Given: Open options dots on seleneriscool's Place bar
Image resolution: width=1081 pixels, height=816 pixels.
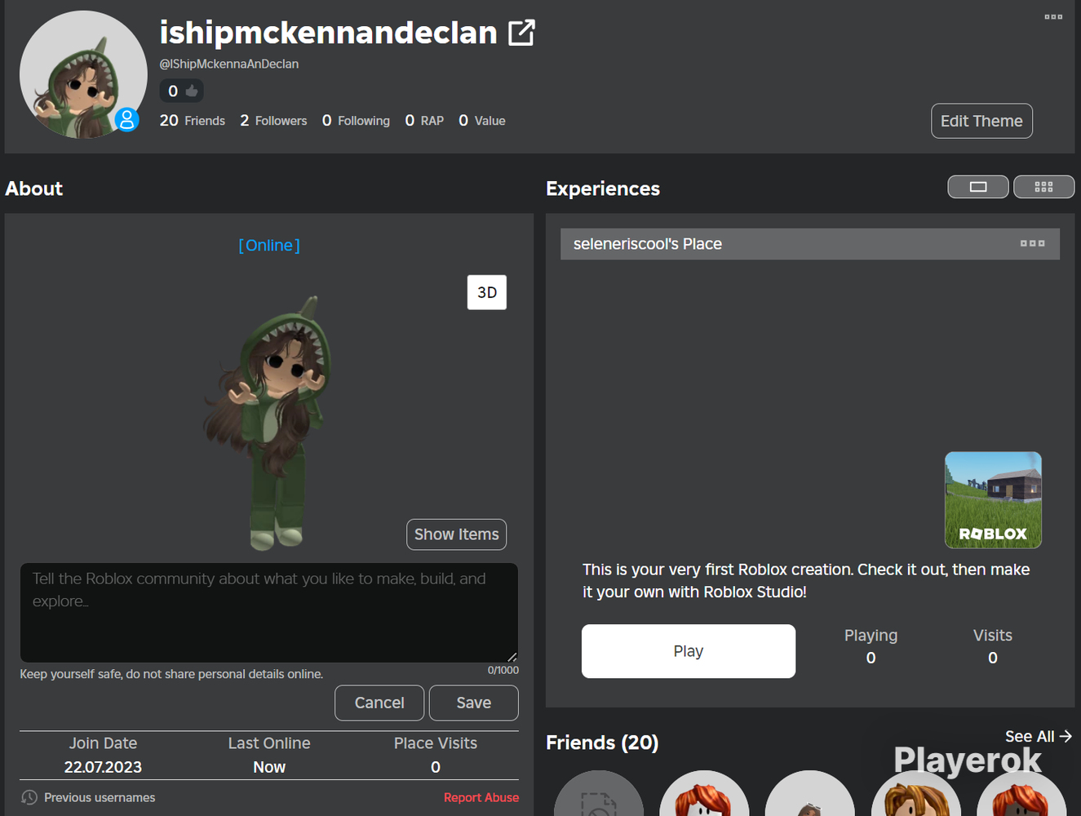Looking at the screenshot, I should point(1032,243).
